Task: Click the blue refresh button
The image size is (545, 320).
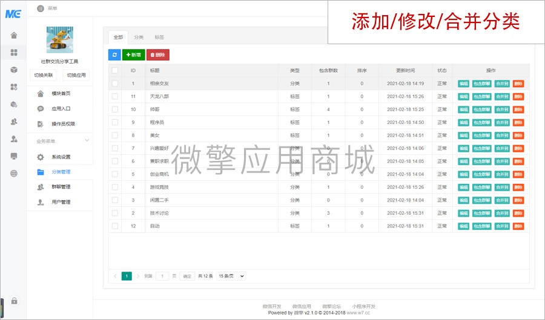Action: coord(114,55)
